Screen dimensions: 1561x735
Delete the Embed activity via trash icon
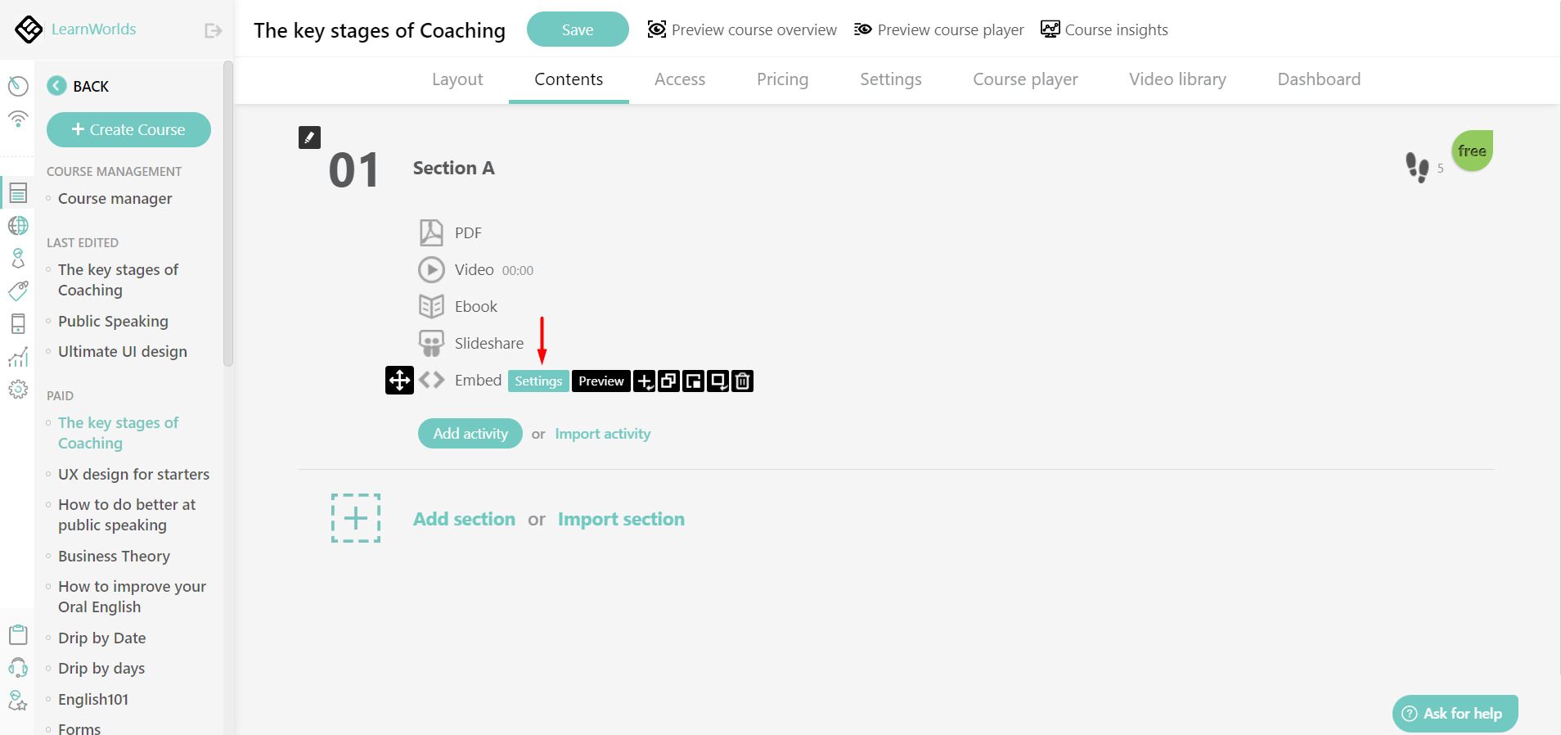pyautogui.click(x=741, y=381)
